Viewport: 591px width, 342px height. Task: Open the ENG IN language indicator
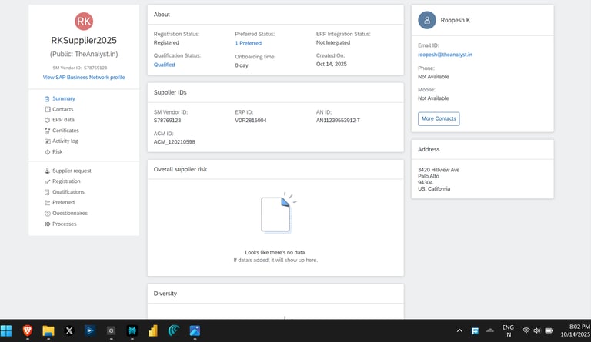tap(508, 330)
